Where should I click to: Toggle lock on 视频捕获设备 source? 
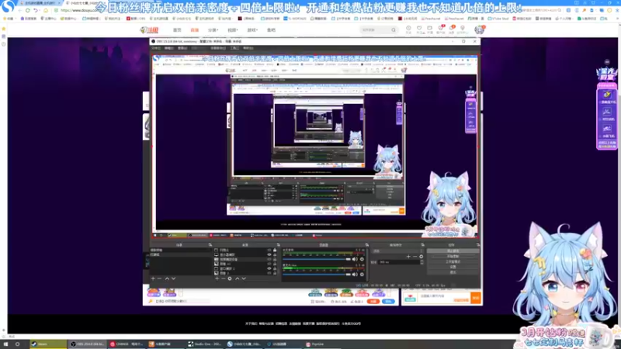tap(275, 259)
